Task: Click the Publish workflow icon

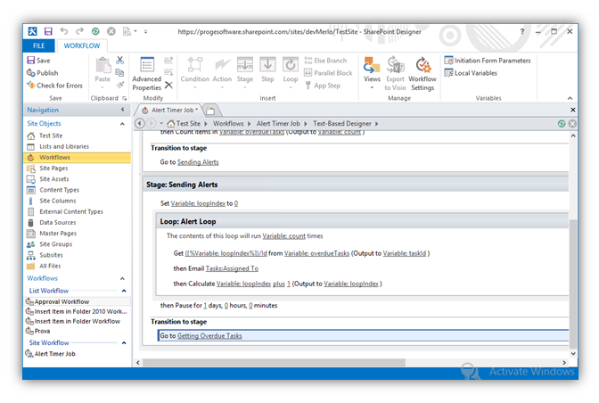Action: pos(31,73)
